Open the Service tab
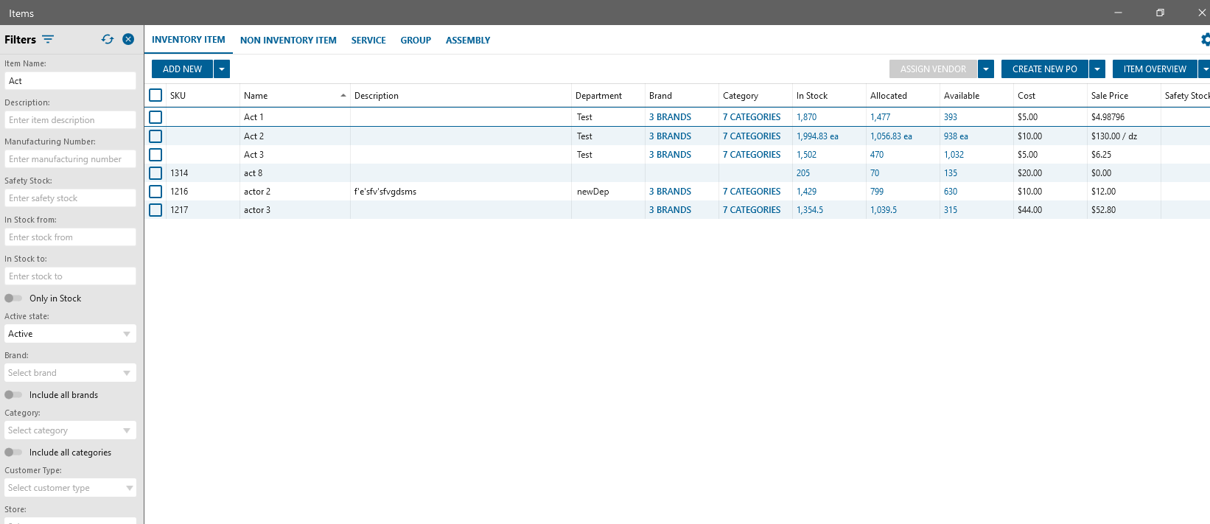Image resolution: width=1210 pixels, height=524 pixels. [x=368, y=41]
